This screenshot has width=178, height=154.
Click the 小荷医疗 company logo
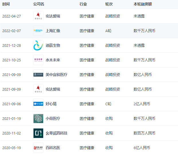click(38, 118)
